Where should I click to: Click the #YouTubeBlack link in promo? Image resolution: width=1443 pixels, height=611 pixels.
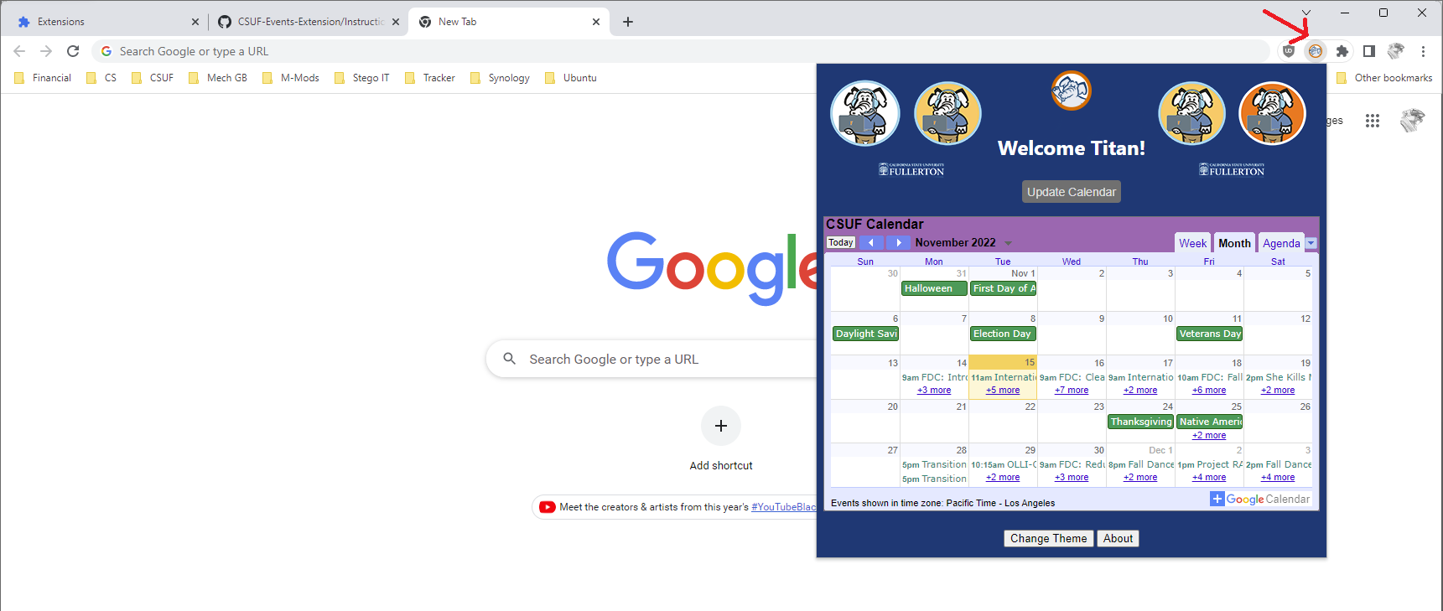[783, 507]
